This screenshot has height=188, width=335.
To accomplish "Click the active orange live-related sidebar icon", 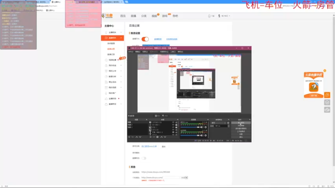I will tap(106, 38).
